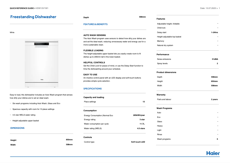
Task: Click the DIMENSIONS heading in left column
Action: [17, 128]
